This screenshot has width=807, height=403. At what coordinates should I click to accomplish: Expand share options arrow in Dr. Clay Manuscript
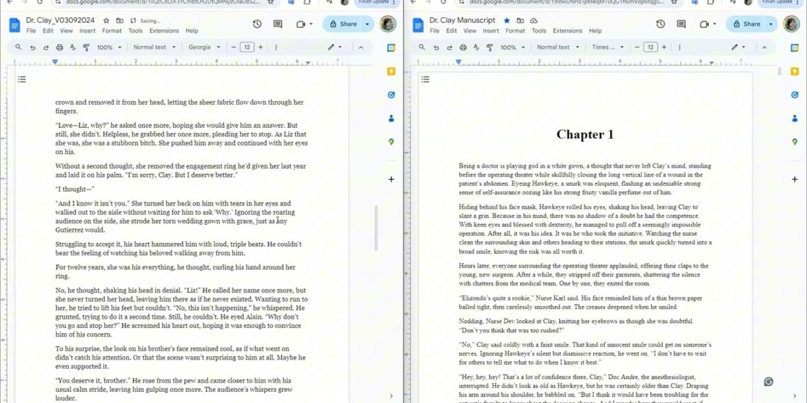click(x=771, y=23)
